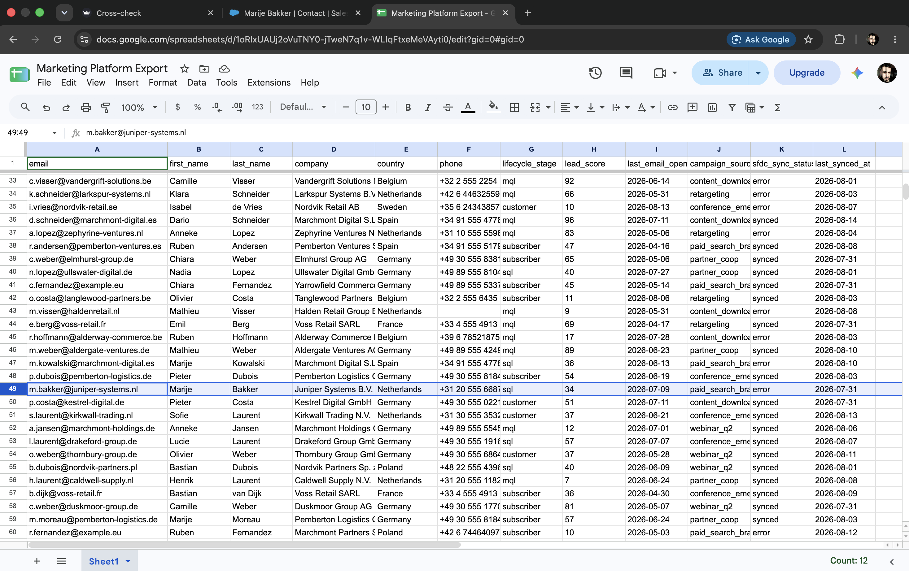
Task: Open the Sheet1 tab dropdown arrow
Action: click(x=128, y=561)
